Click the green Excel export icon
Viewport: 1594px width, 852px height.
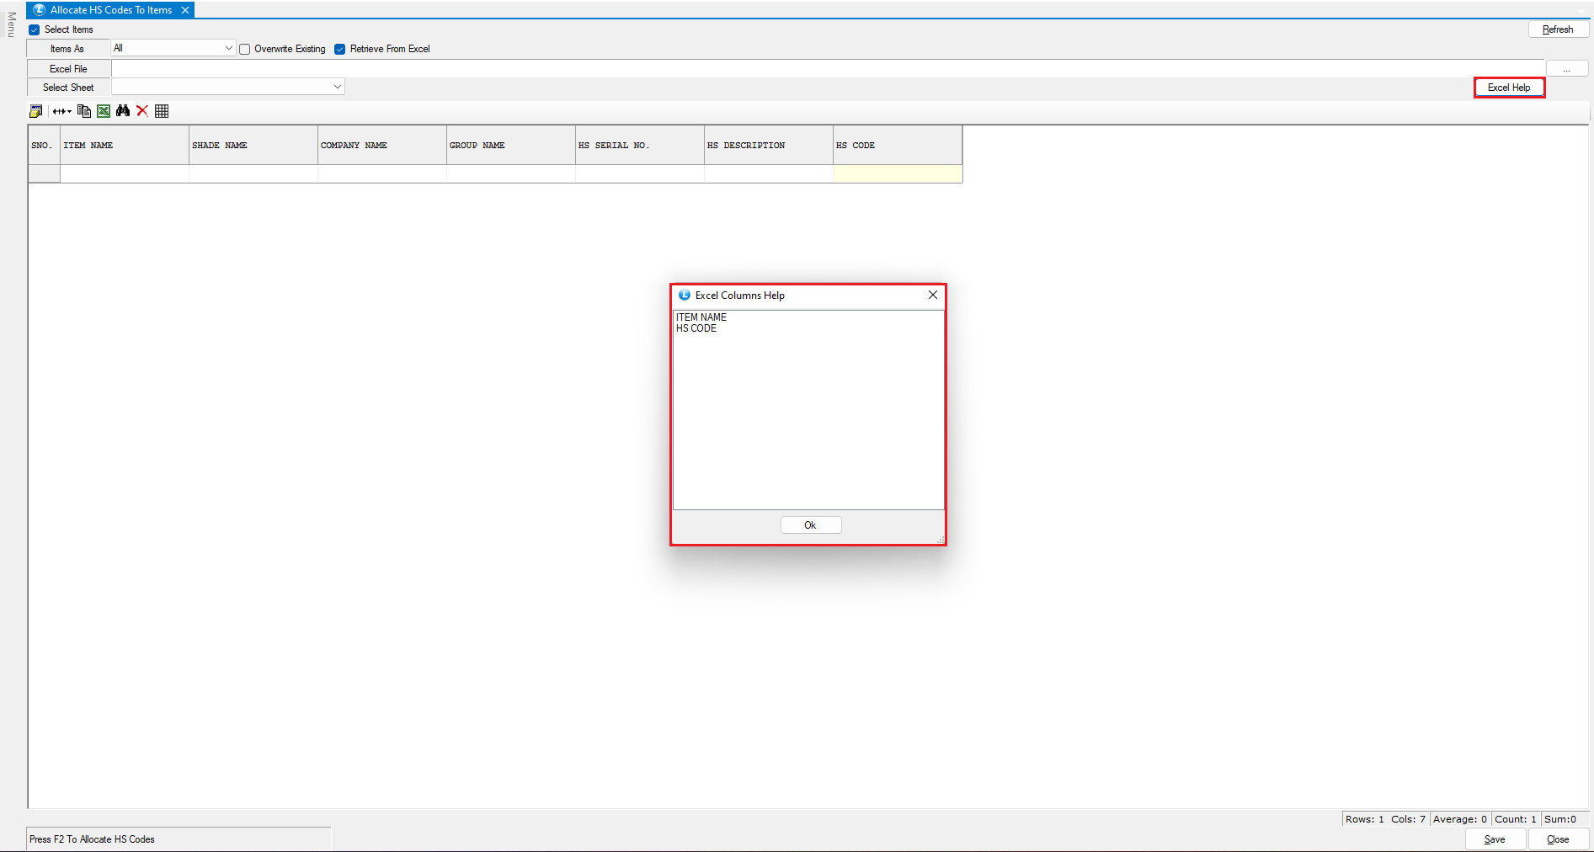(x=104, y=111)
